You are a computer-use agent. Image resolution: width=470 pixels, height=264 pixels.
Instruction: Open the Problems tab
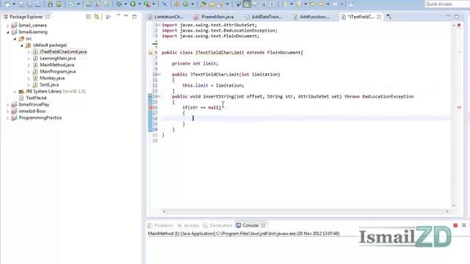[x=160, y=225]
